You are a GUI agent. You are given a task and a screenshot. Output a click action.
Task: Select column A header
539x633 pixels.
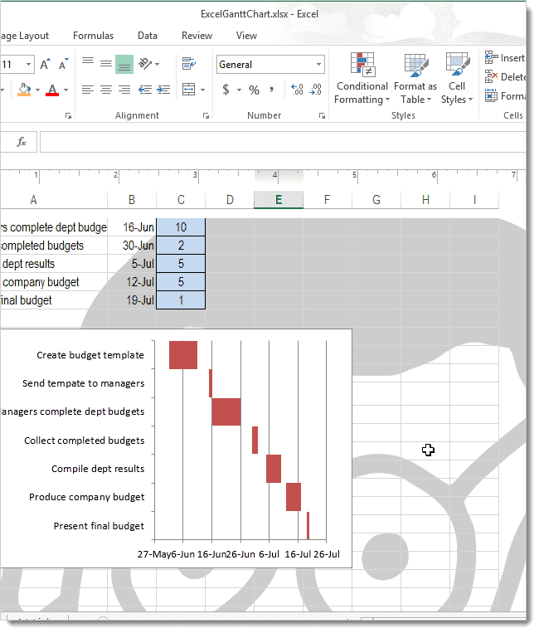click(x=54, y=200)
